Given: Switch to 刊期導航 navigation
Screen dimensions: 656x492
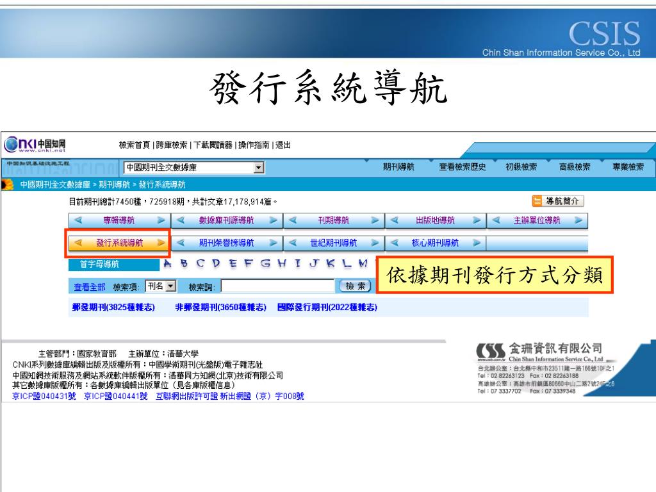Looking at the screenshot, I should click(333, 220).
